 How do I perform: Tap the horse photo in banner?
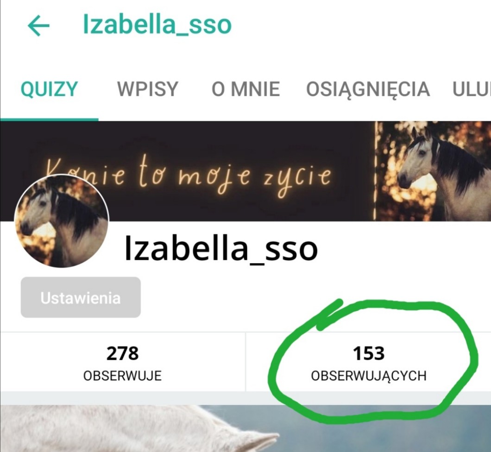coord(433,171)
